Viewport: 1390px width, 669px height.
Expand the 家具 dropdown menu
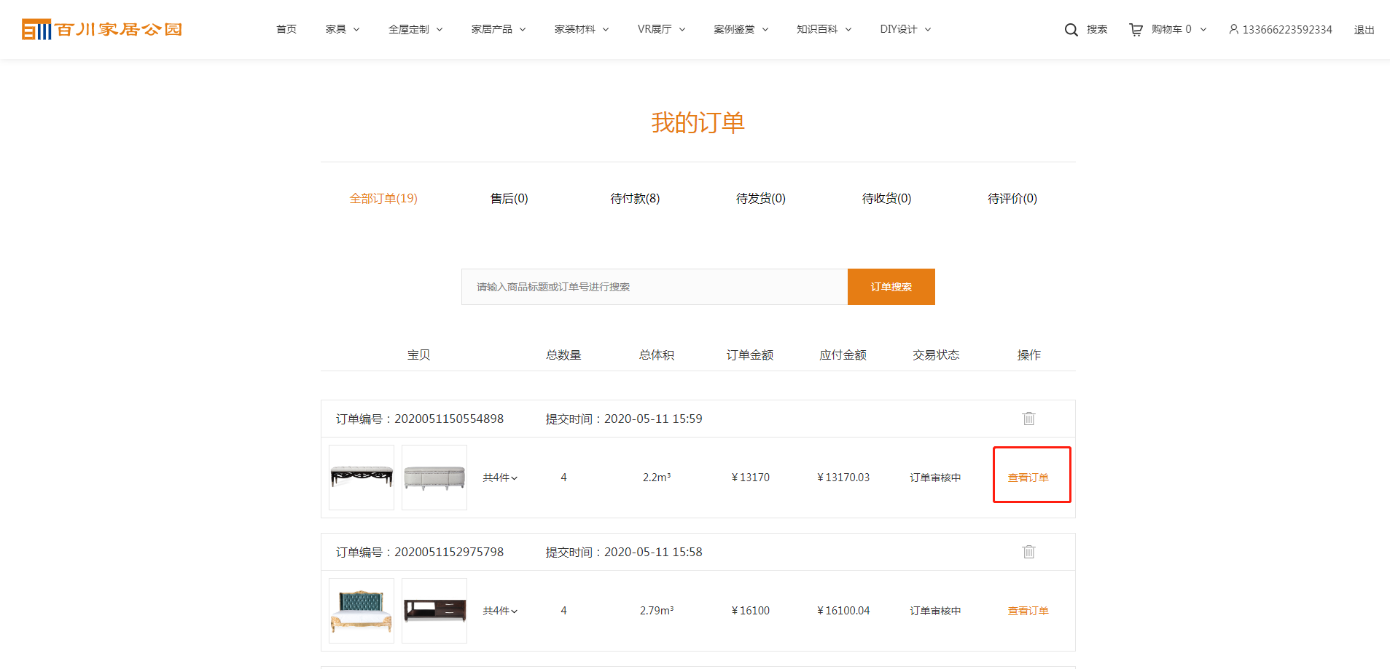(343, 30)
